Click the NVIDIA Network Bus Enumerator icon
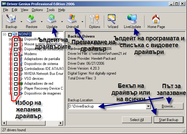 pos(21,74)
